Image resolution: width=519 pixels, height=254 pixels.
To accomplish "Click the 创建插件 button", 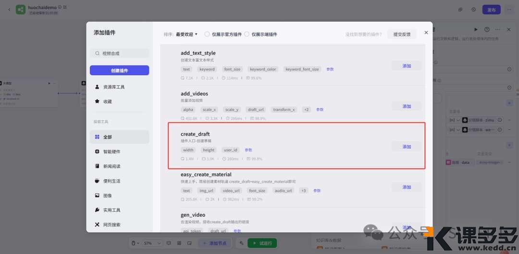I will 120,70.
